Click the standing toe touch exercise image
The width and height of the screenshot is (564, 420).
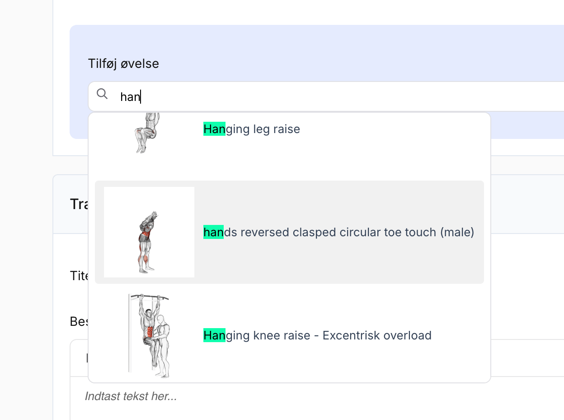point(149,232)
